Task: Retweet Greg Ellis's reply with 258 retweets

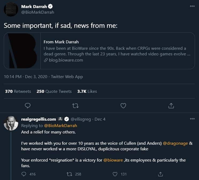Action: pyautogui.click(x=69, y=174)
